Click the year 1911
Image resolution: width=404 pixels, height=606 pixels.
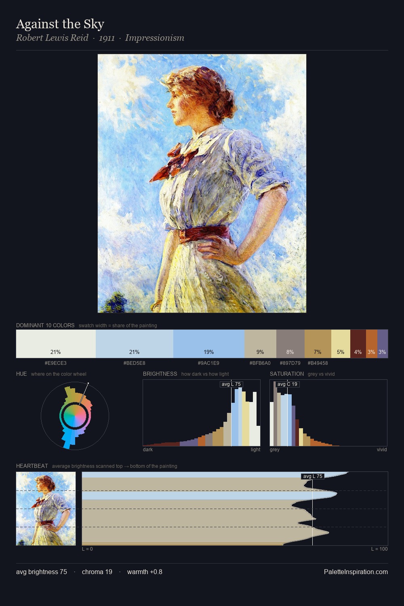click(x=107, y=38)
